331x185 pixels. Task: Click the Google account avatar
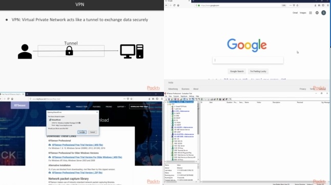pyautogui.click(x=324, y=13)
